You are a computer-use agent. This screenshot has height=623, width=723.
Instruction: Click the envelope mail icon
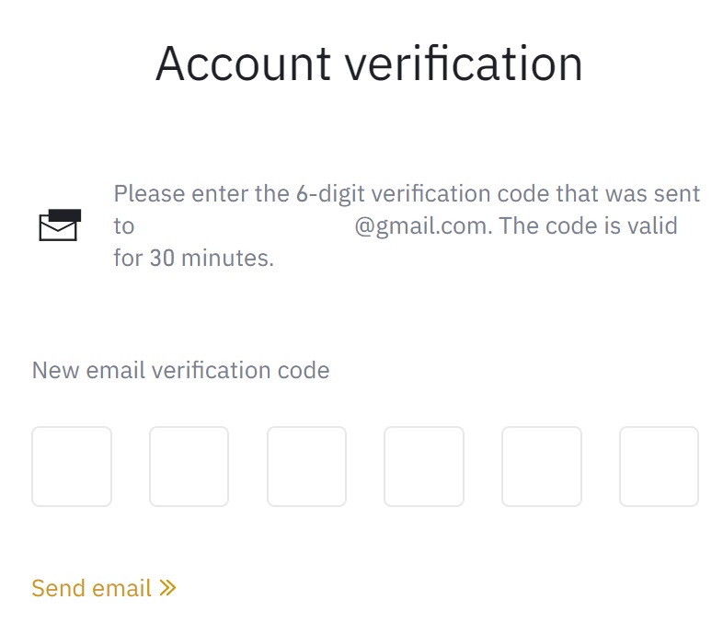60,225
